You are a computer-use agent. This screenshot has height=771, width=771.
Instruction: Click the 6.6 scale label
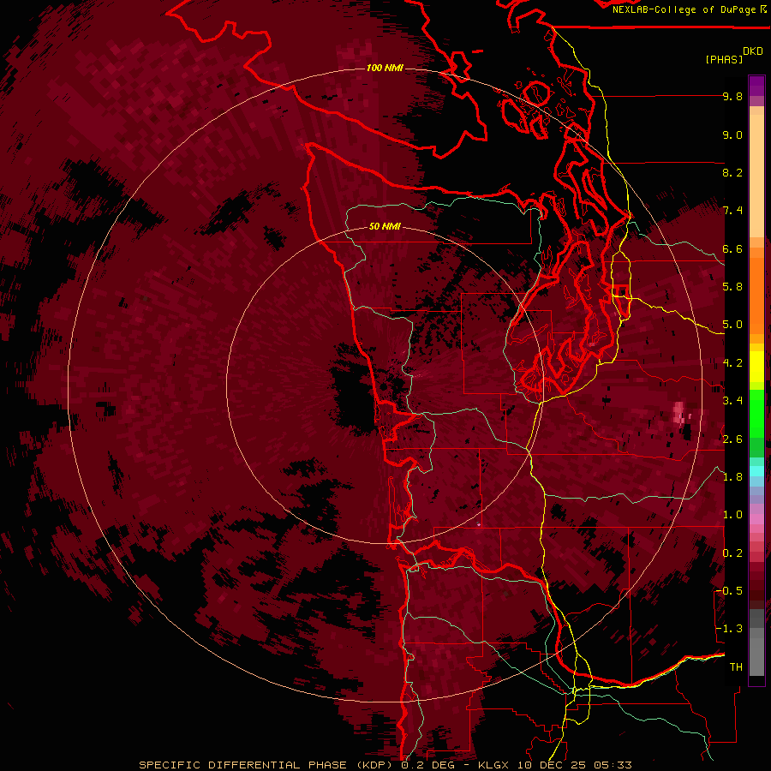732,248
